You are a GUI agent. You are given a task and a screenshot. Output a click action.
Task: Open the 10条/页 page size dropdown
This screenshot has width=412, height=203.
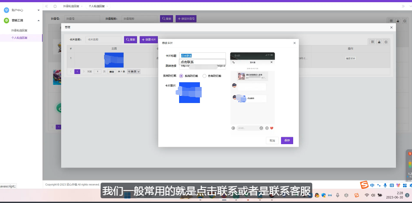coord(134,71)
